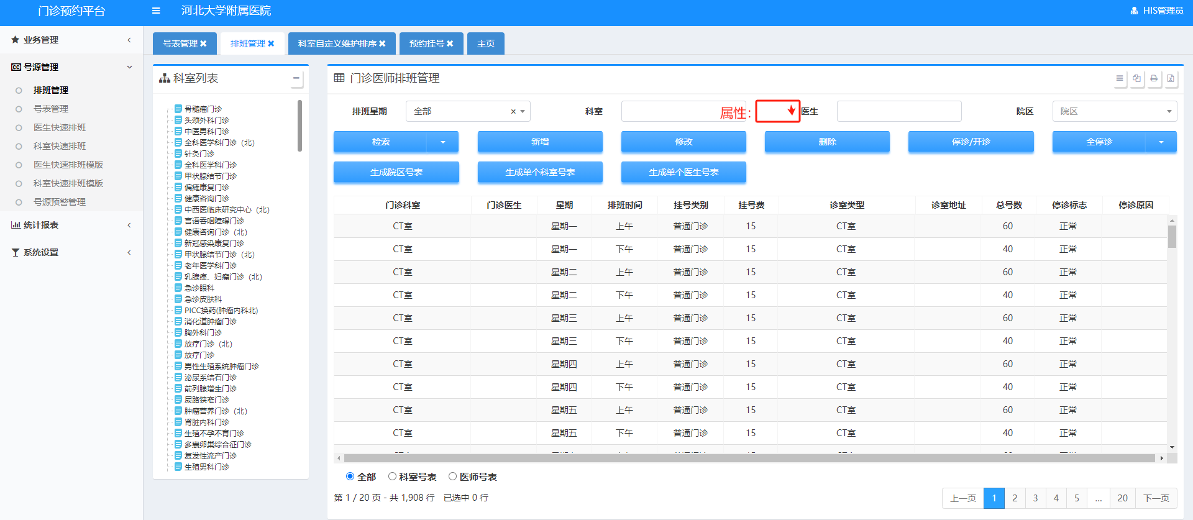Select the 全部 radio button
Image resolution: width=1193 pixels, height=520 pixels.
click(x=350, y=477)
